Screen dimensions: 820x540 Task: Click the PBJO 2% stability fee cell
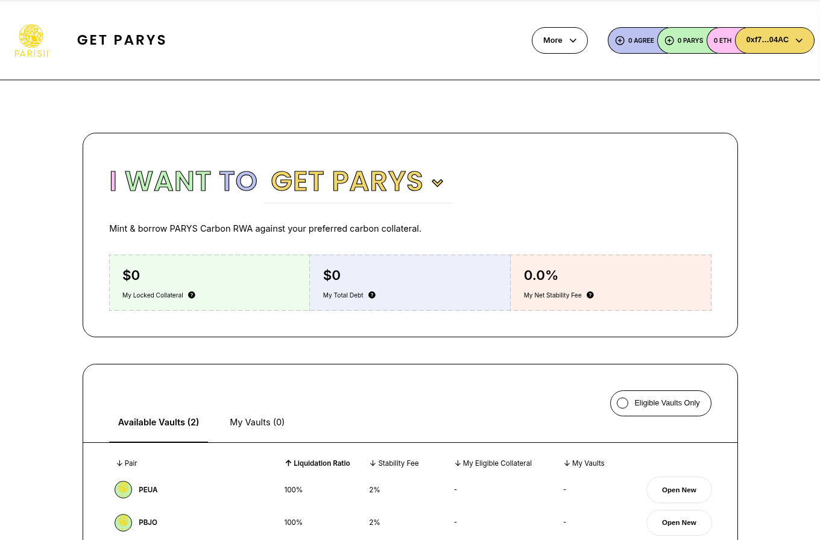coord(374,523)
